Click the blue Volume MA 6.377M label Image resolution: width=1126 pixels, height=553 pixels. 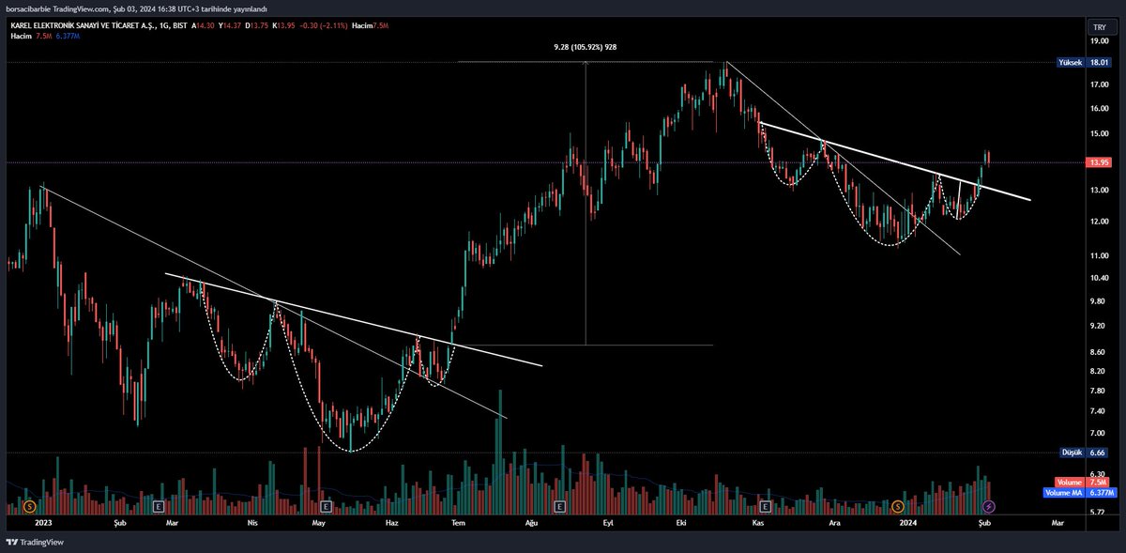tap(1078, 492)
